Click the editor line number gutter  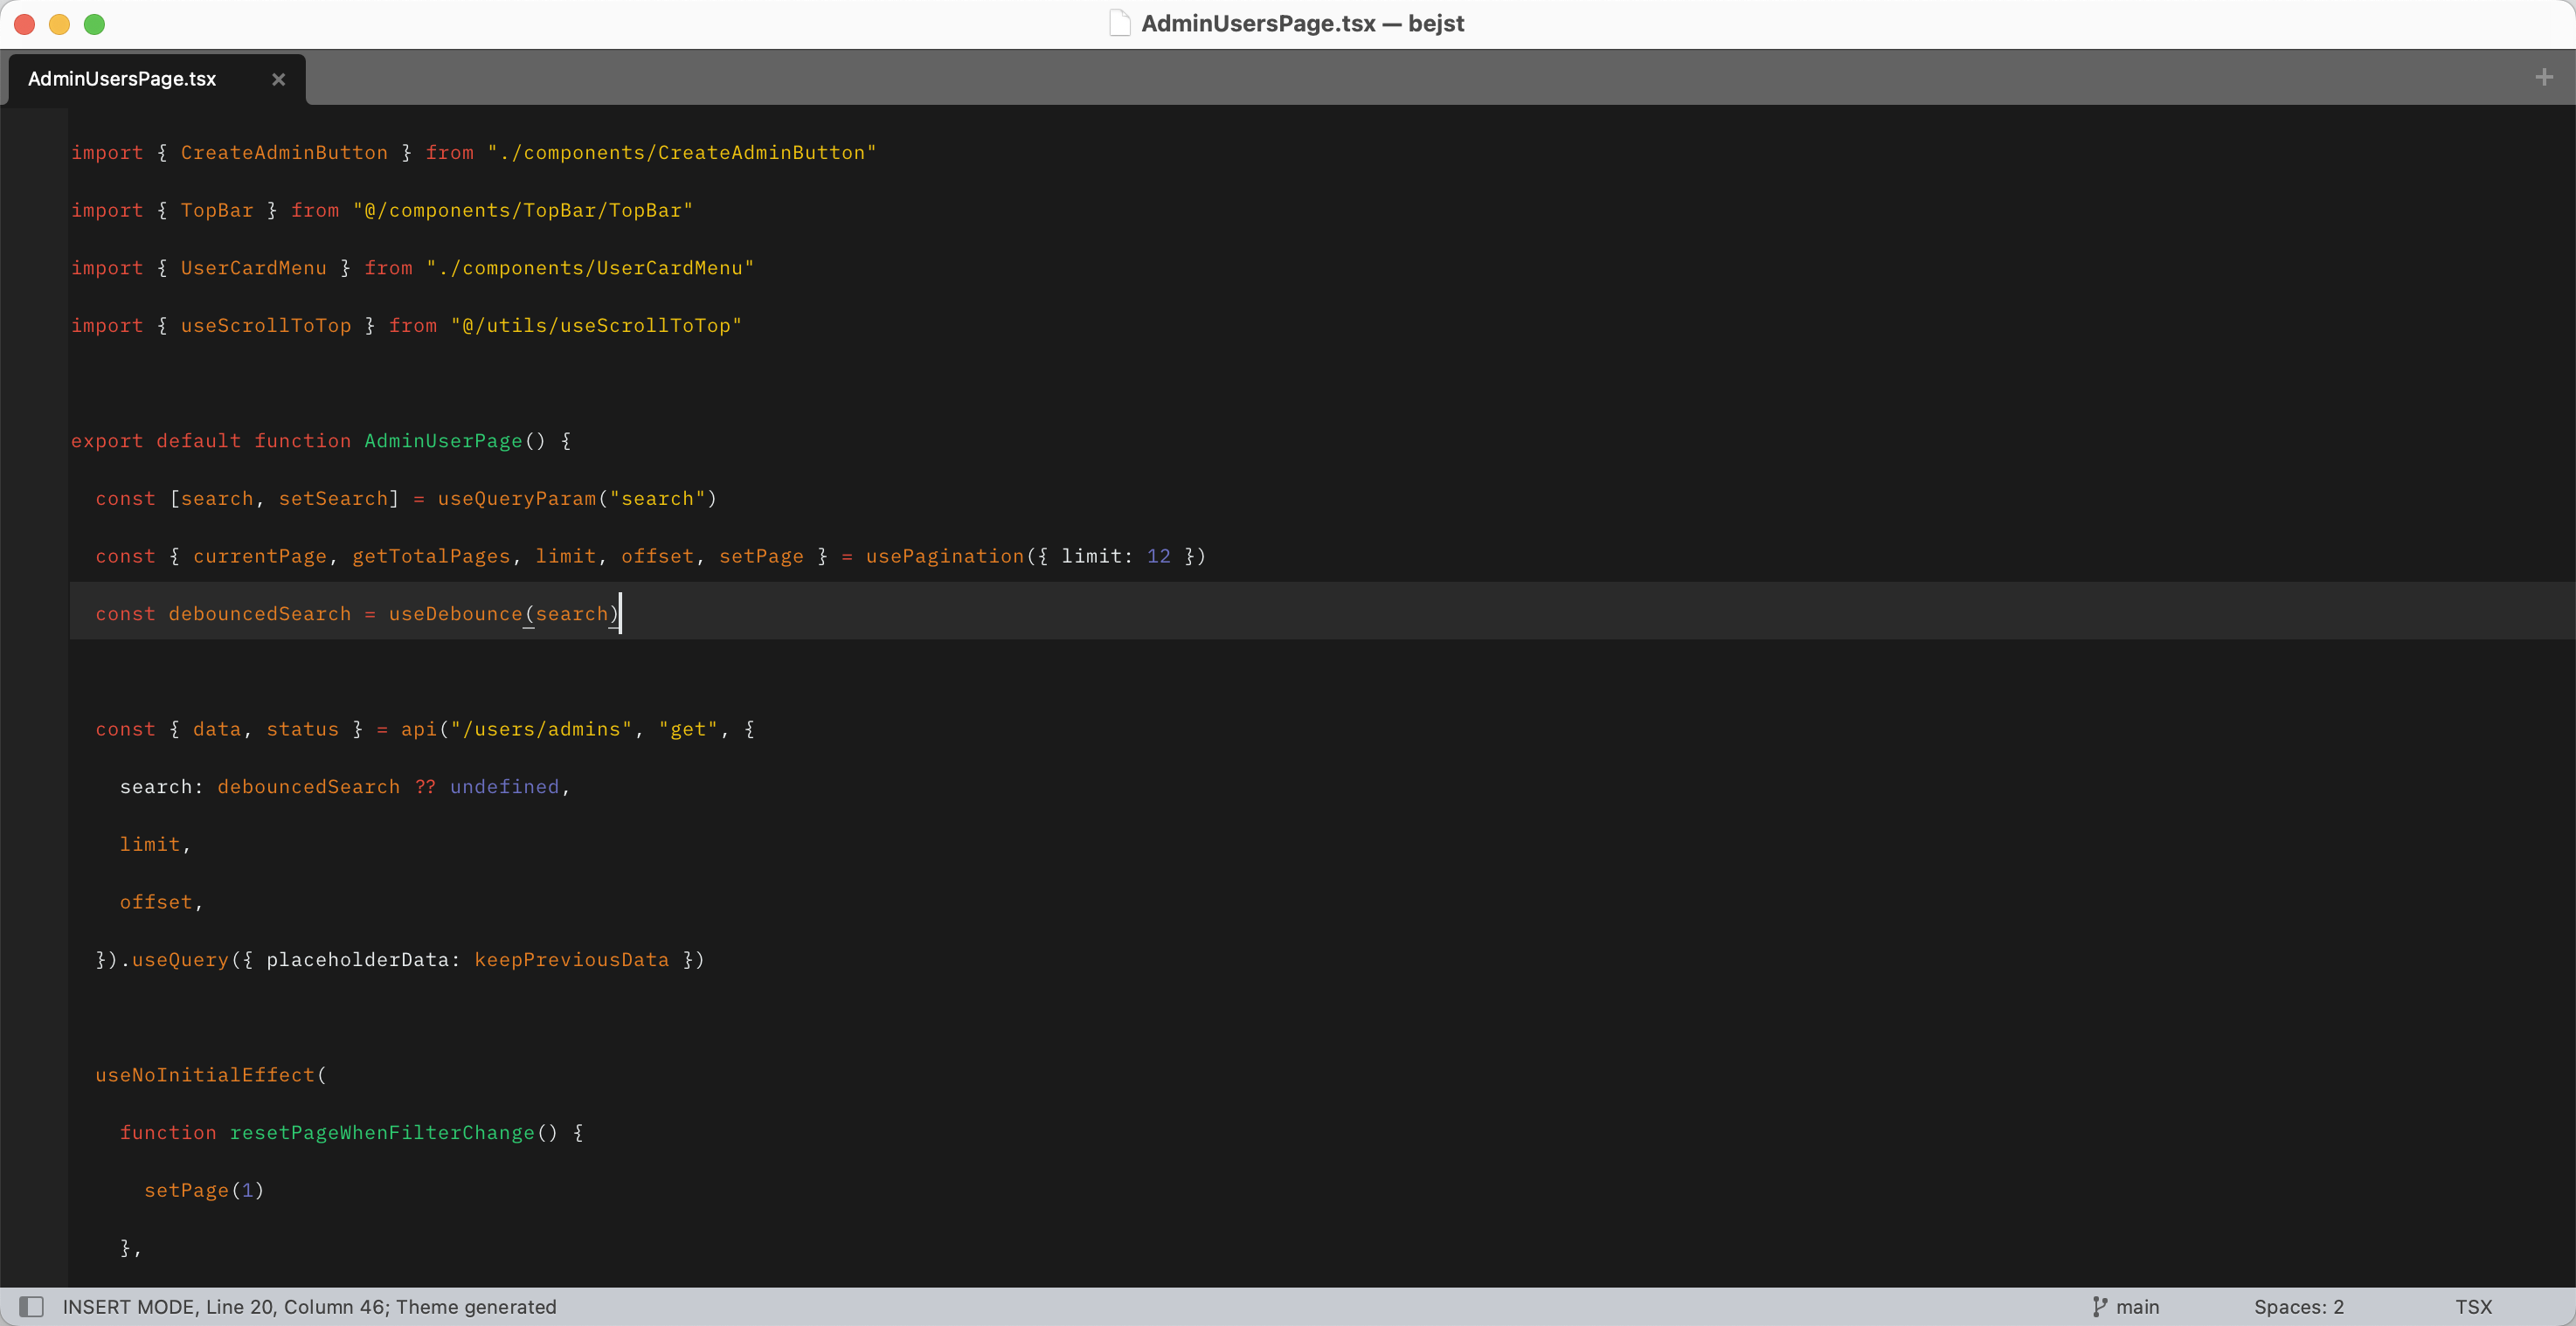[x=34, y=696]
